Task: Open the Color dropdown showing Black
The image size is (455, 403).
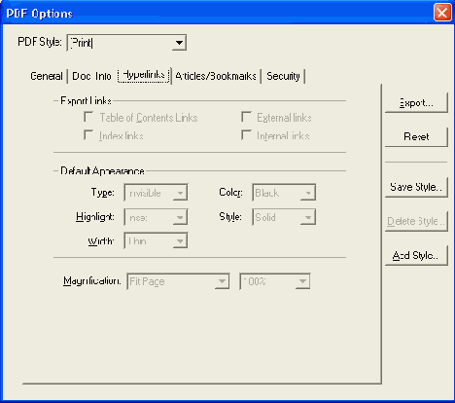Action: (x=284, y=193)
